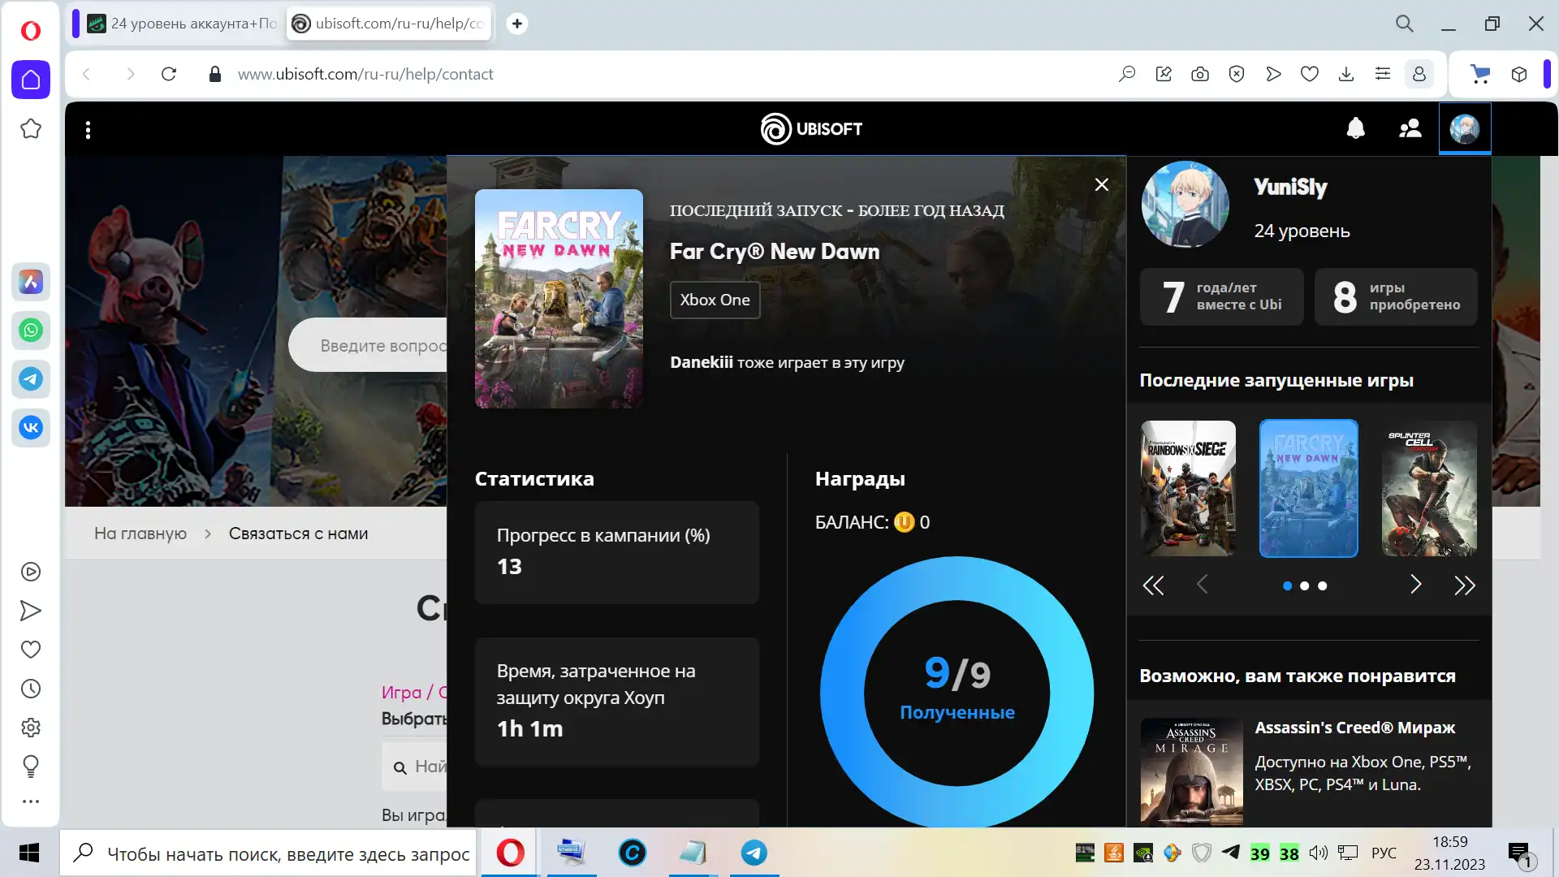1559x877 pixels.
Task: Open player icon in Opera sidebar
Action: pyautogui.click(x=31, y=572)
